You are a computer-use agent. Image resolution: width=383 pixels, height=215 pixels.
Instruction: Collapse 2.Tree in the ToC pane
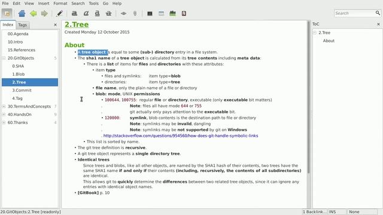315,33
